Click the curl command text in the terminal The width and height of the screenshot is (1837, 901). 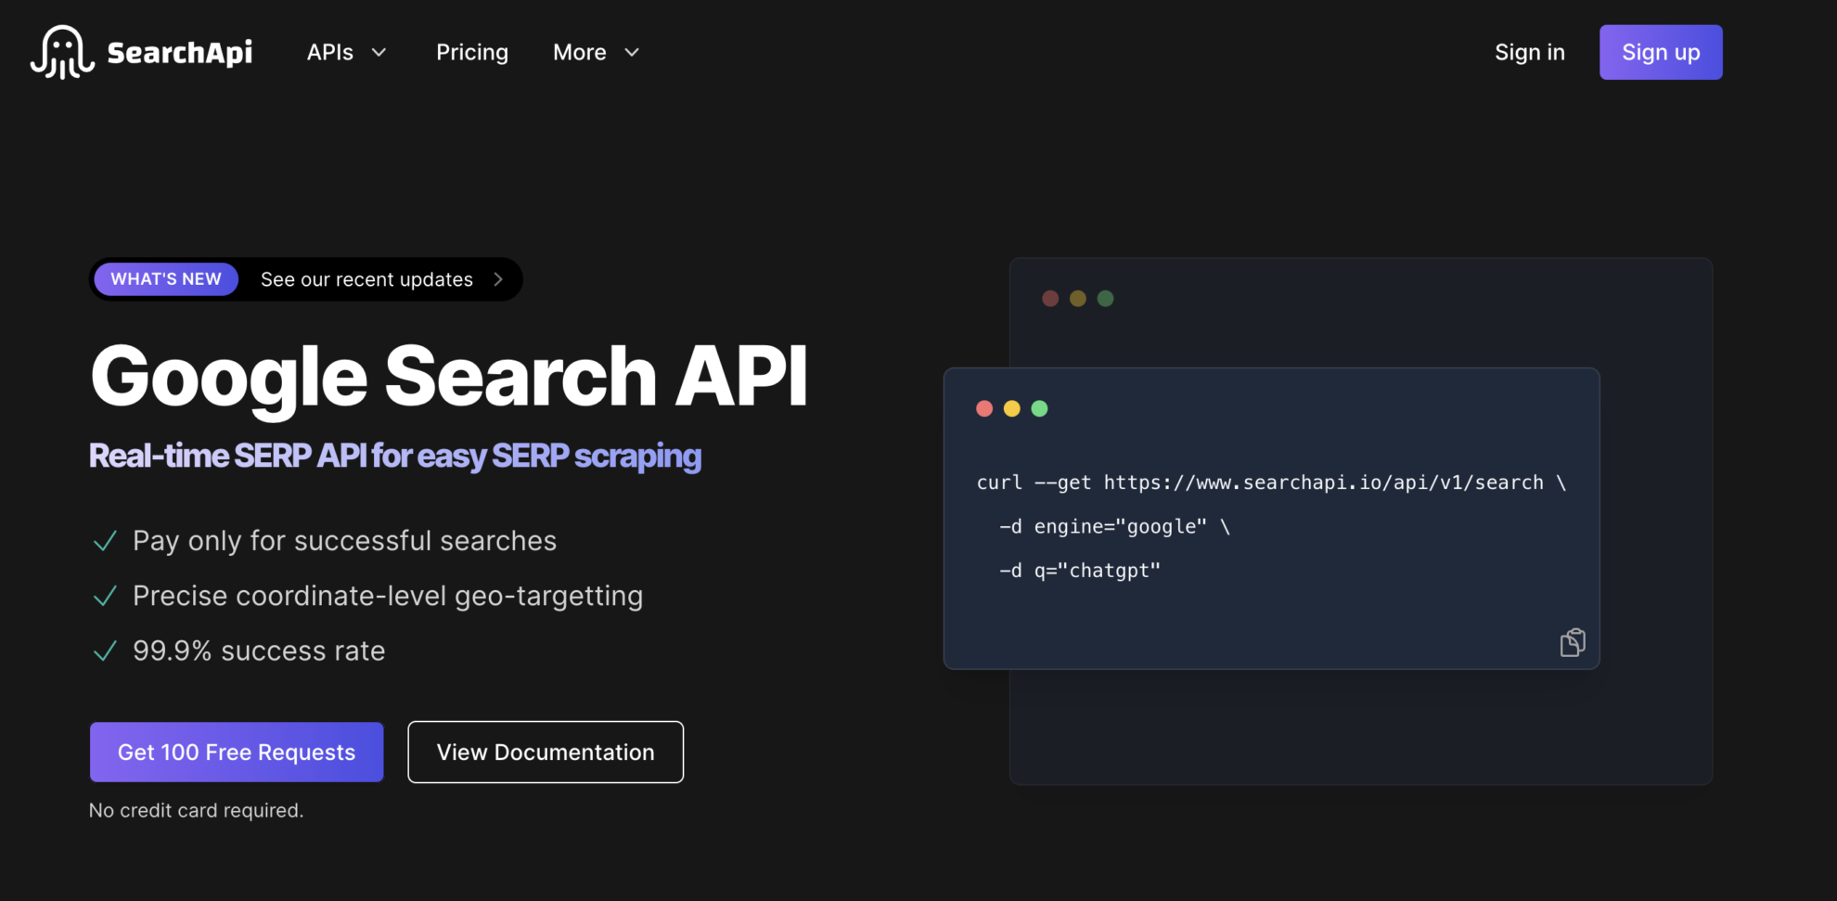click(1271, 483)
